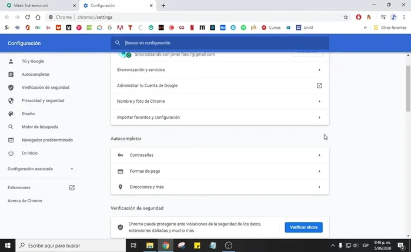
Task: Close the Meet tab
Action: coord(74,5)
